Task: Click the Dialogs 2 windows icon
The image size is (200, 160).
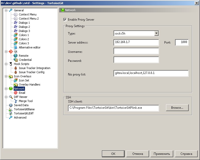Action: click(15, 27)
